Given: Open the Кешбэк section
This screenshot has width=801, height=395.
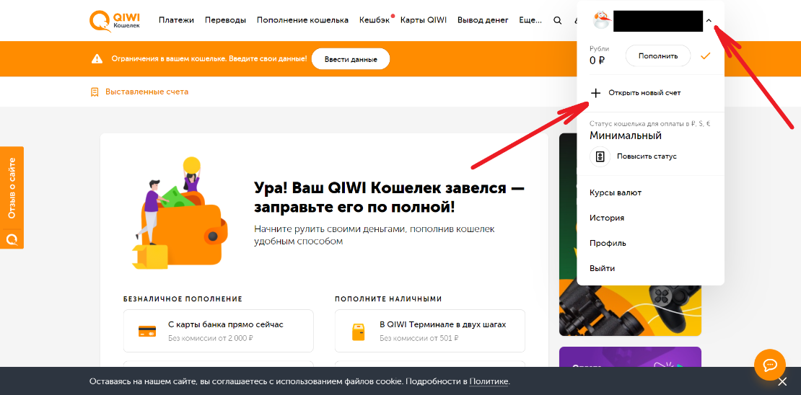Looking at the screenshot, I should coord(375,20).
